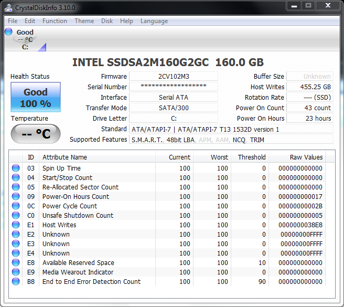This screenshot has width=344, height=307.
Task: Click the Power On Hours value 23 hours
Action: [x=310, y=119]
